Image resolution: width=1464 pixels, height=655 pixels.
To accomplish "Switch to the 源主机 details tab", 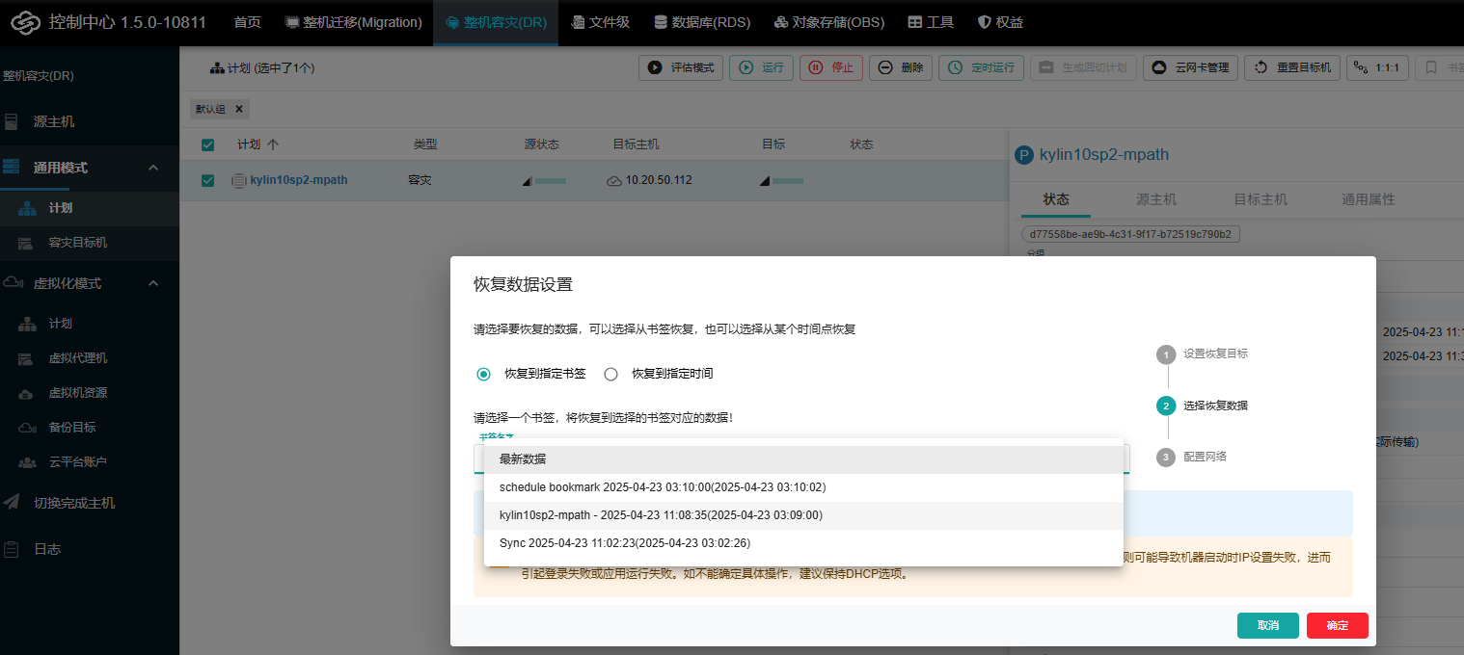I will tap(1155, 199).
